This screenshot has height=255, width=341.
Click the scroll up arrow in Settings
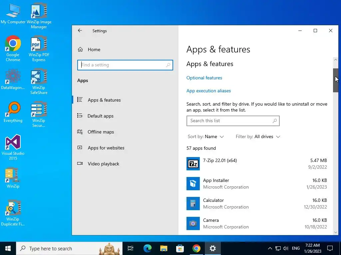click(335, 60)
